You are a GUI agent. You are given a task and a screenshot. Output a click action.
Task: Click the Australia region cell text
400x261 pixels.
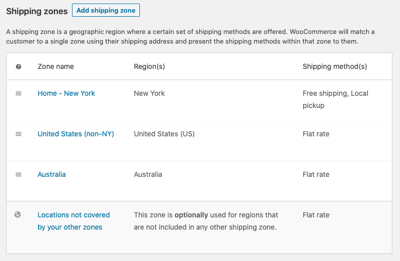tap(148, 174)
